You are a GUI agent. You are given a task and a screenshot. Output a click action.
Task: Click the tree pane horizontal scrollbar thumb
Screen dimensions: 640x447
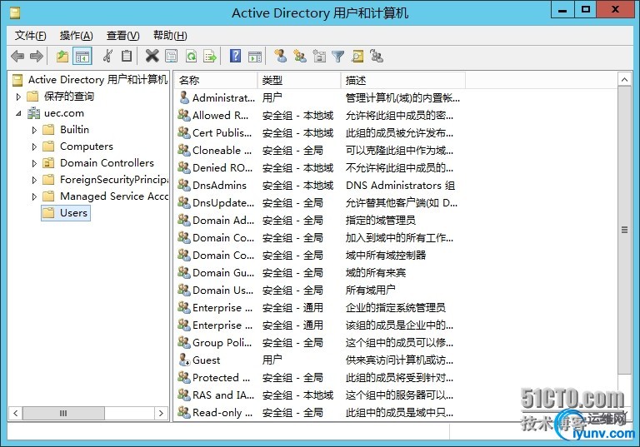63,413
